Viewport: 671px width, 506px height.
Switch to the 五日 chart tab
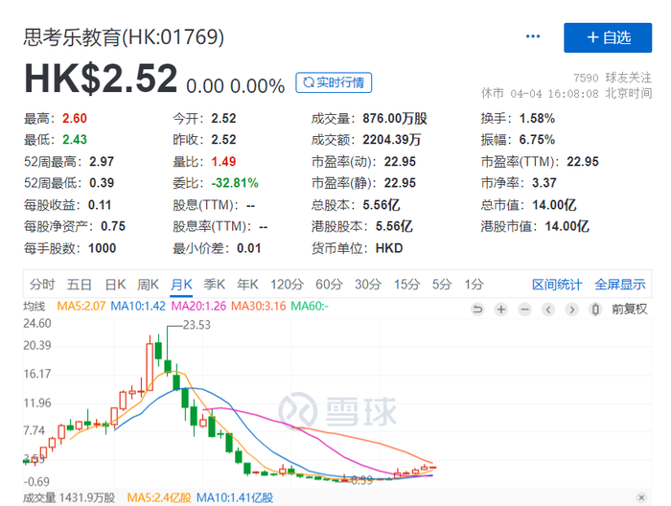[x=80, y=284]
